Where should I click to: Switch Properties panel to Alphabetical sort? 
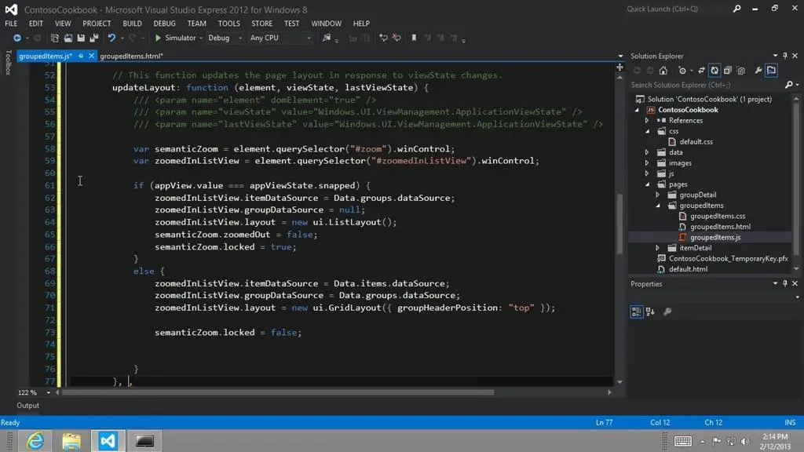click(x=650, y=312)
